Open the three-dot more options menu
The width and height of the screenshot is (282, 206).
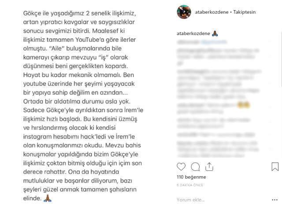[275, 200]
